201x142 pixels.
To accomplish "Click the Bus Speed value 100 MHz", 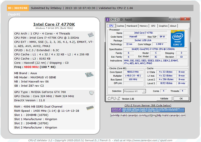I will coord(133,79).
